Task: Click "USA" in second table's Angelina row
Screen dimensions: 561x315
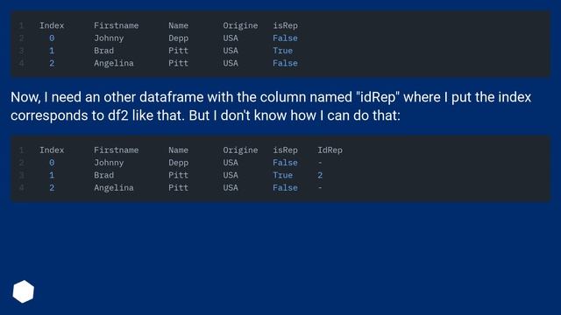Action: 231,188
